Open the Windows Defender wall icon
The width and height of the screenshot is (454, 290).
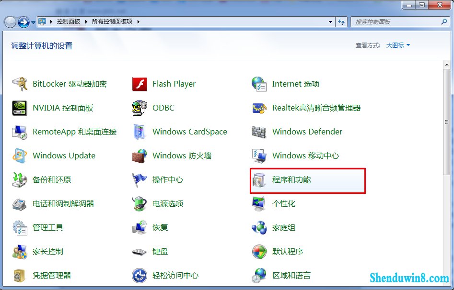point(259,132)
